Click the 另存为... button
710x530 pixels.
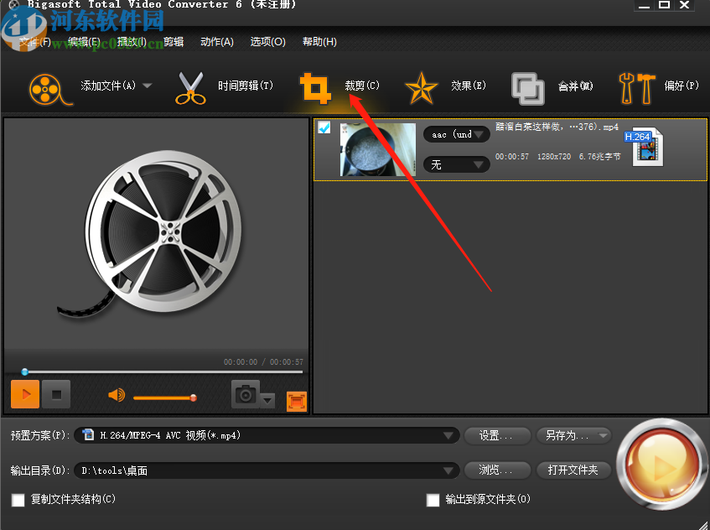click(567, 436)
